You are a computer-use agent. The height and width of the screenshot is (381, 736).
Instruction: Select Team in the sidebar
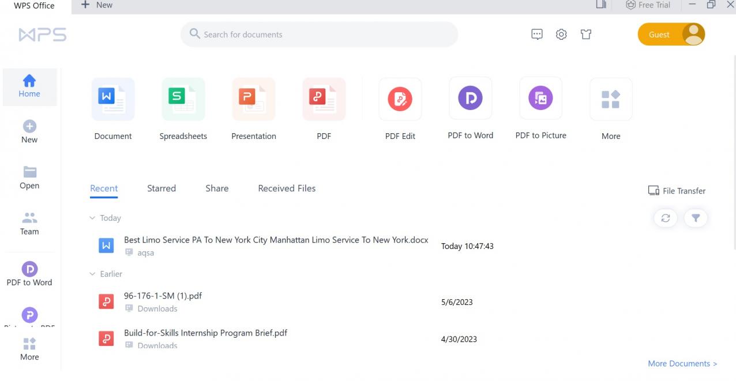pos(29,224)
